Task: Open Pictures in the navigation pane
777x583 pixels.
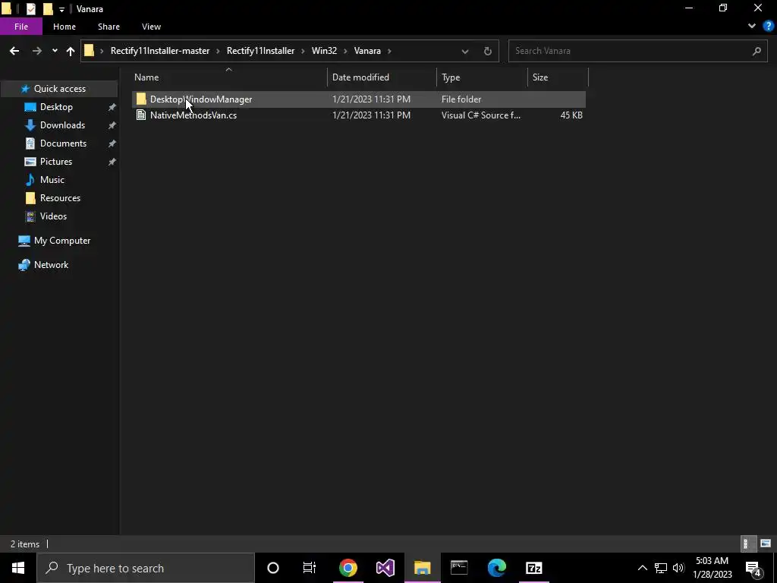Action: (x=56, y=162)
